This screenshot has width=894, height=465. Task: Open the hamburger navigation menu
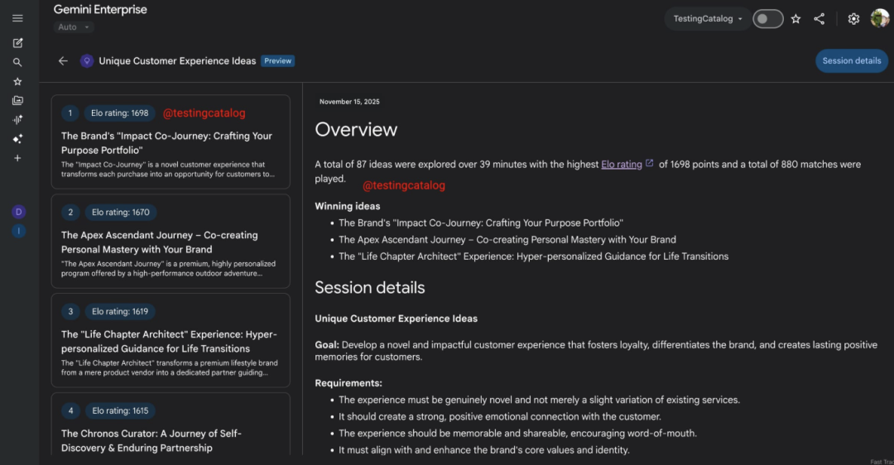pyautogui.click(x=17, y=18)
